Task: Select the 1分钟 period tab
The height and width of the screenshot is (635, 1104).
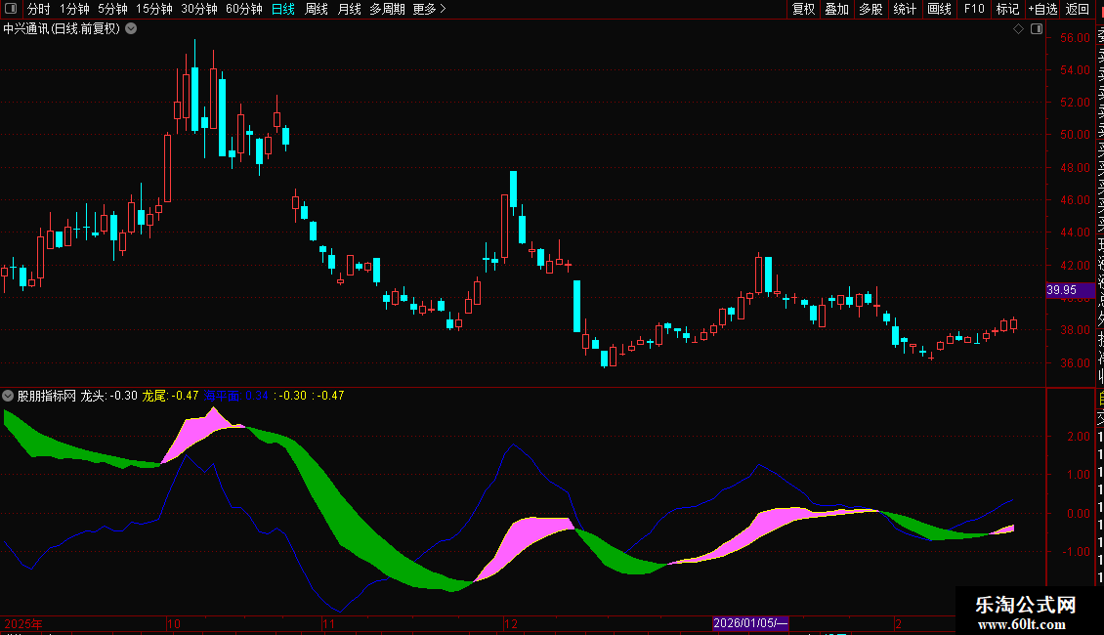Action: point(74,9)
